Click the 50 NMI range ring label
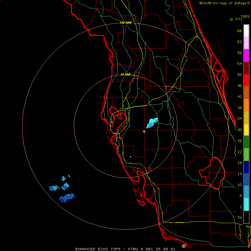The image size is (251, 251). click(x=126, y=74)
